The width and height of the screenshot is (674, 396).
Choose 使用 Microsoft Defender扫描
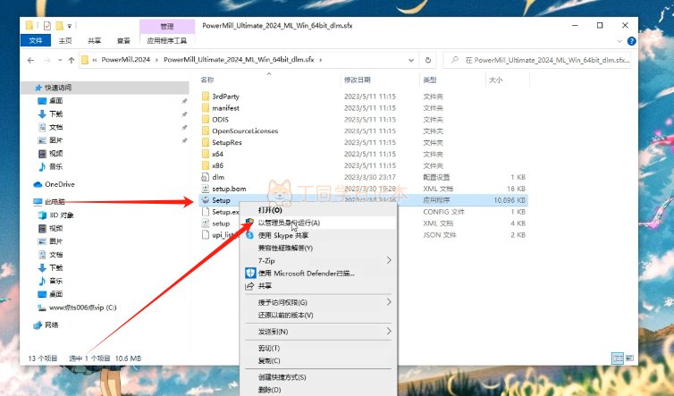306,273
